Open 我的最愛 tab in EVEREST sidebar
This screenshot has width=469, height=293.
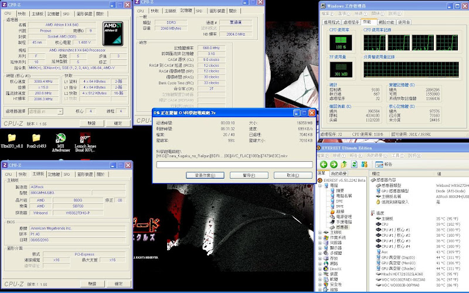click(x=339, y=173)
